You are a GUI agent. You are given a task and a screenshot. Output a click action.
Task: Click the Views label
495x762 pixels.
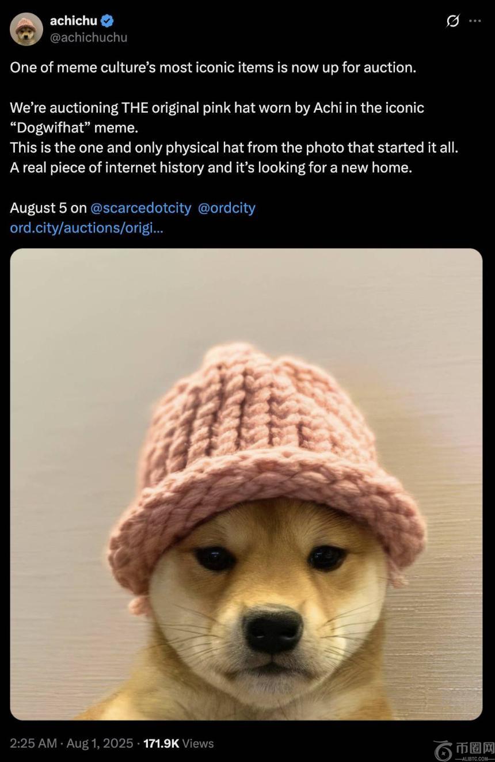[x=198, y=743]
